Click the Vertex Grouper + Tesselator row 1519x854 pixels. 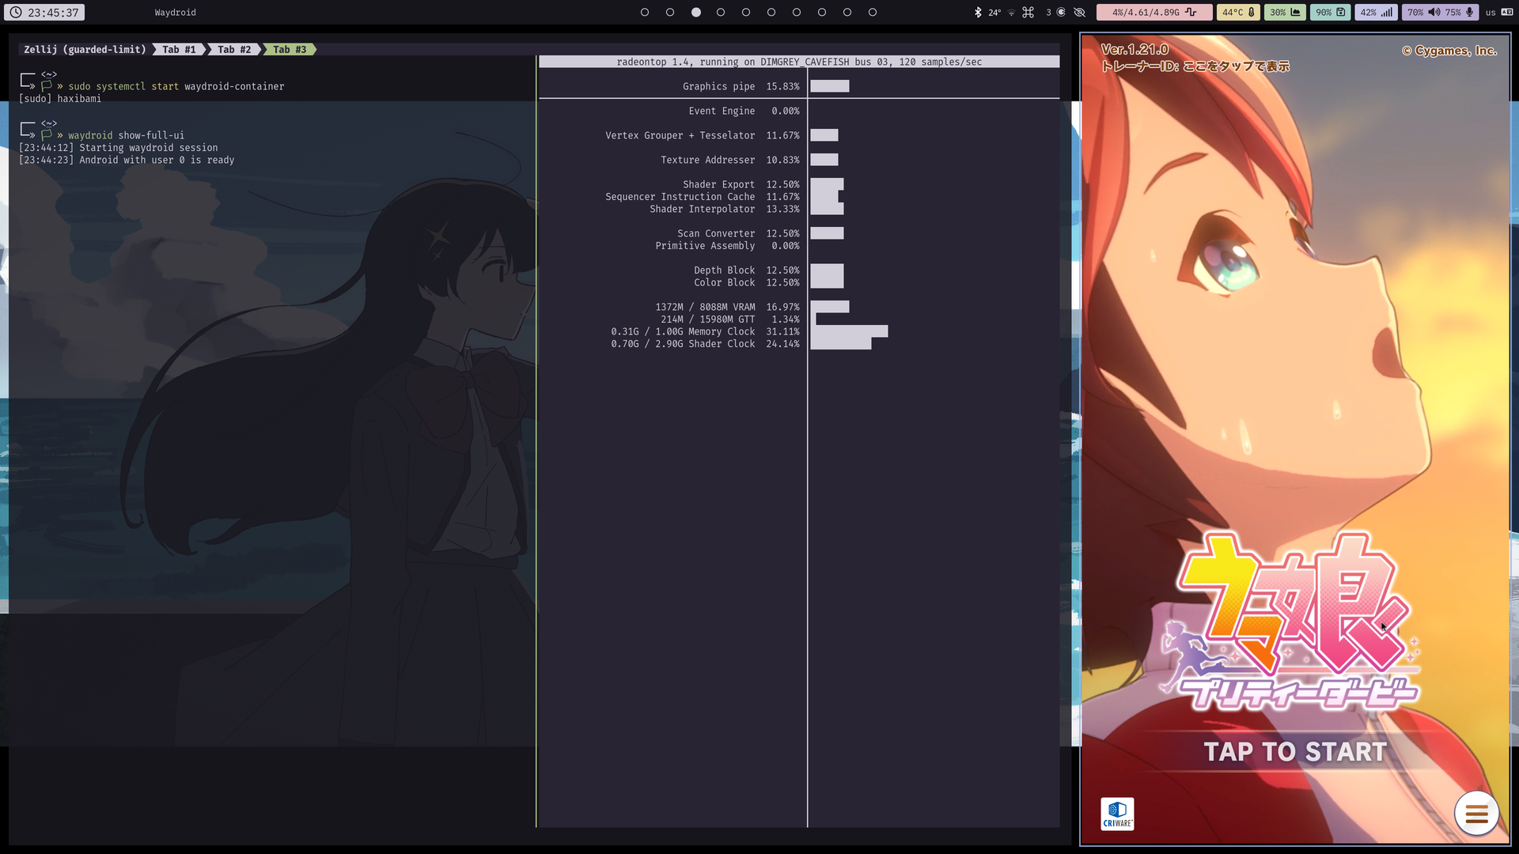[x=703, y=135]
